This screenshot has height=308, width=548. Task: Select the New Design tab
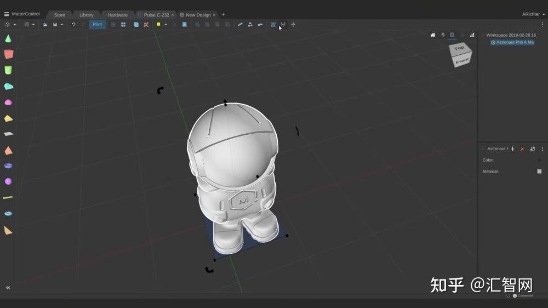click(x=198, y=15)
